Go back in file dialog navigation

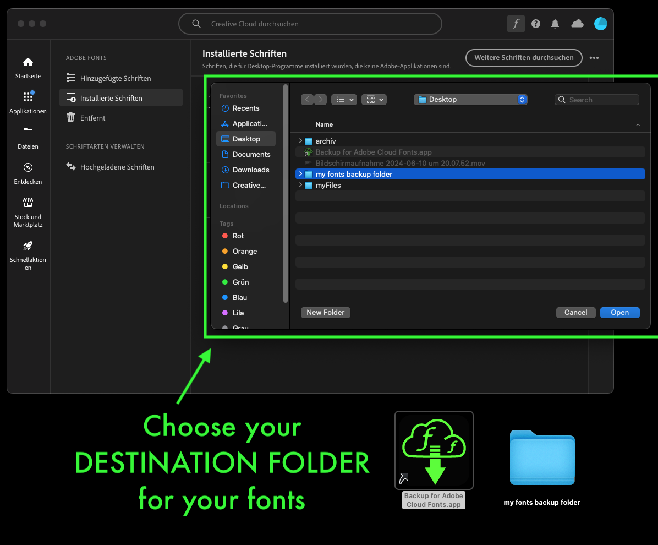click(307, 100)
